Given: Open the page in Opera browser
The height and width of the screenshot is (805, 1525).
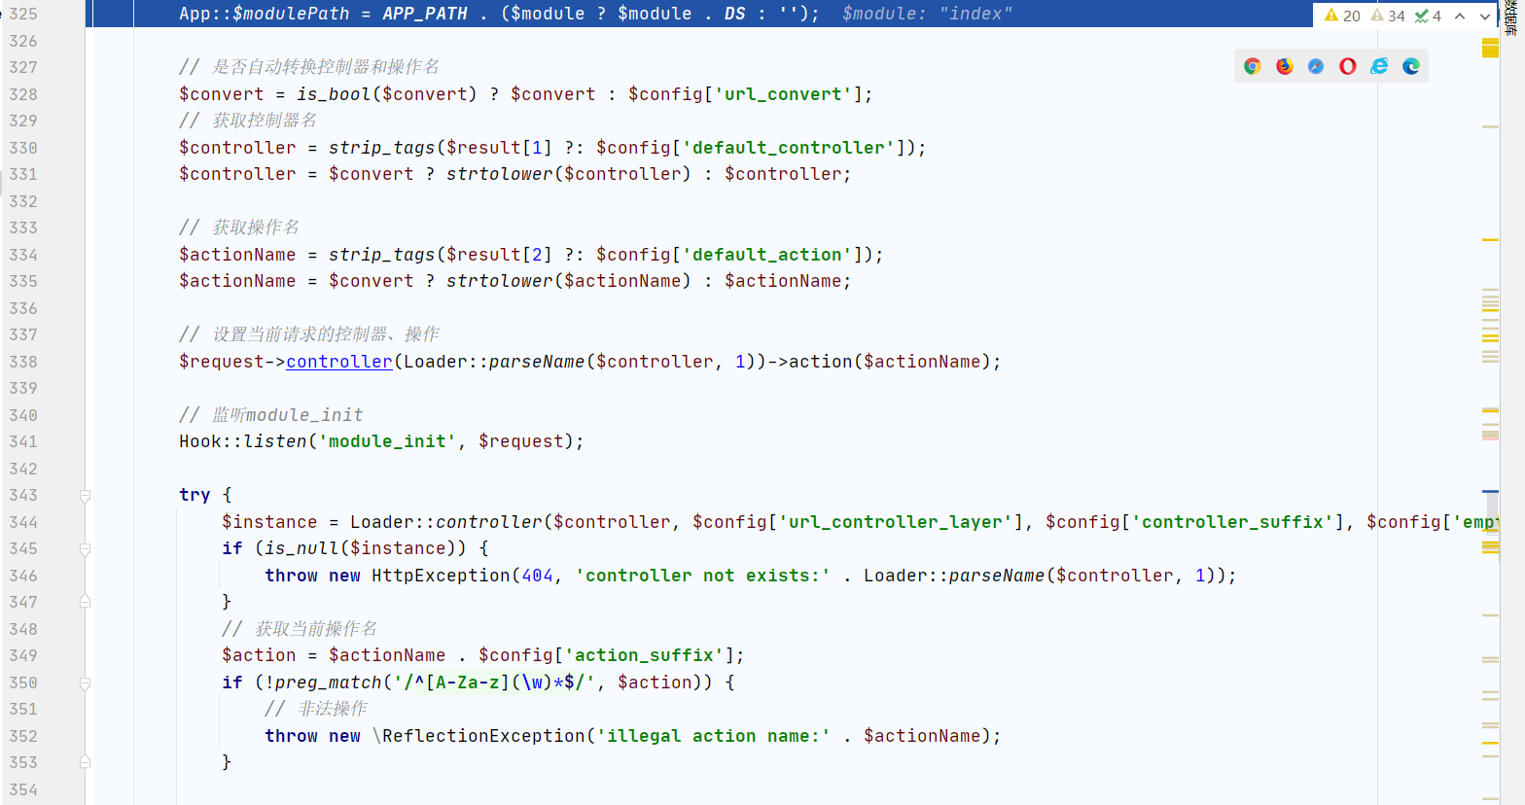Looking at the screenshot, I should [1348, 66].
